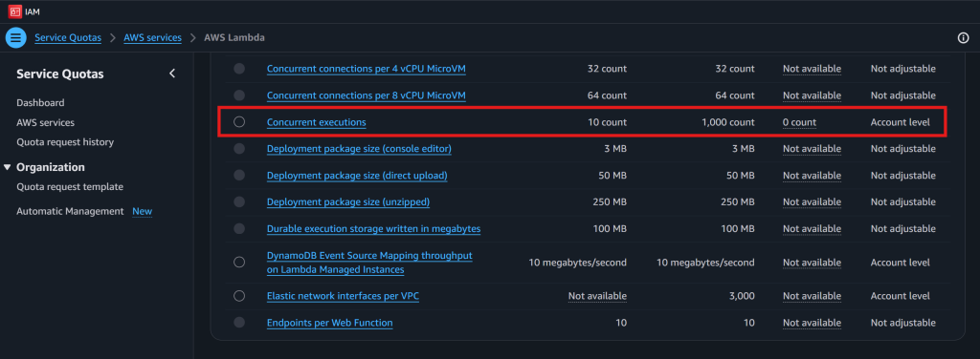Select radio for DynamoDB Event Source Mapping

click(239, 263)
